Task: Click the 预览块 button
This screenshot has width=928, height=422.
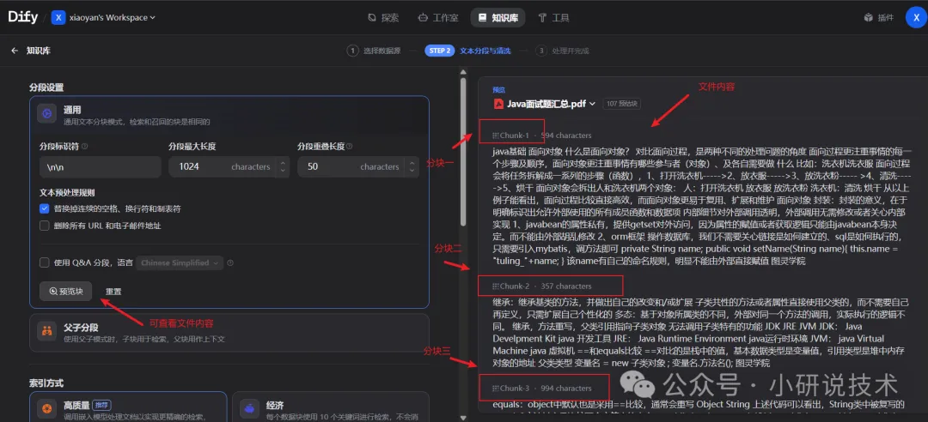Action: tap(65, 292)
